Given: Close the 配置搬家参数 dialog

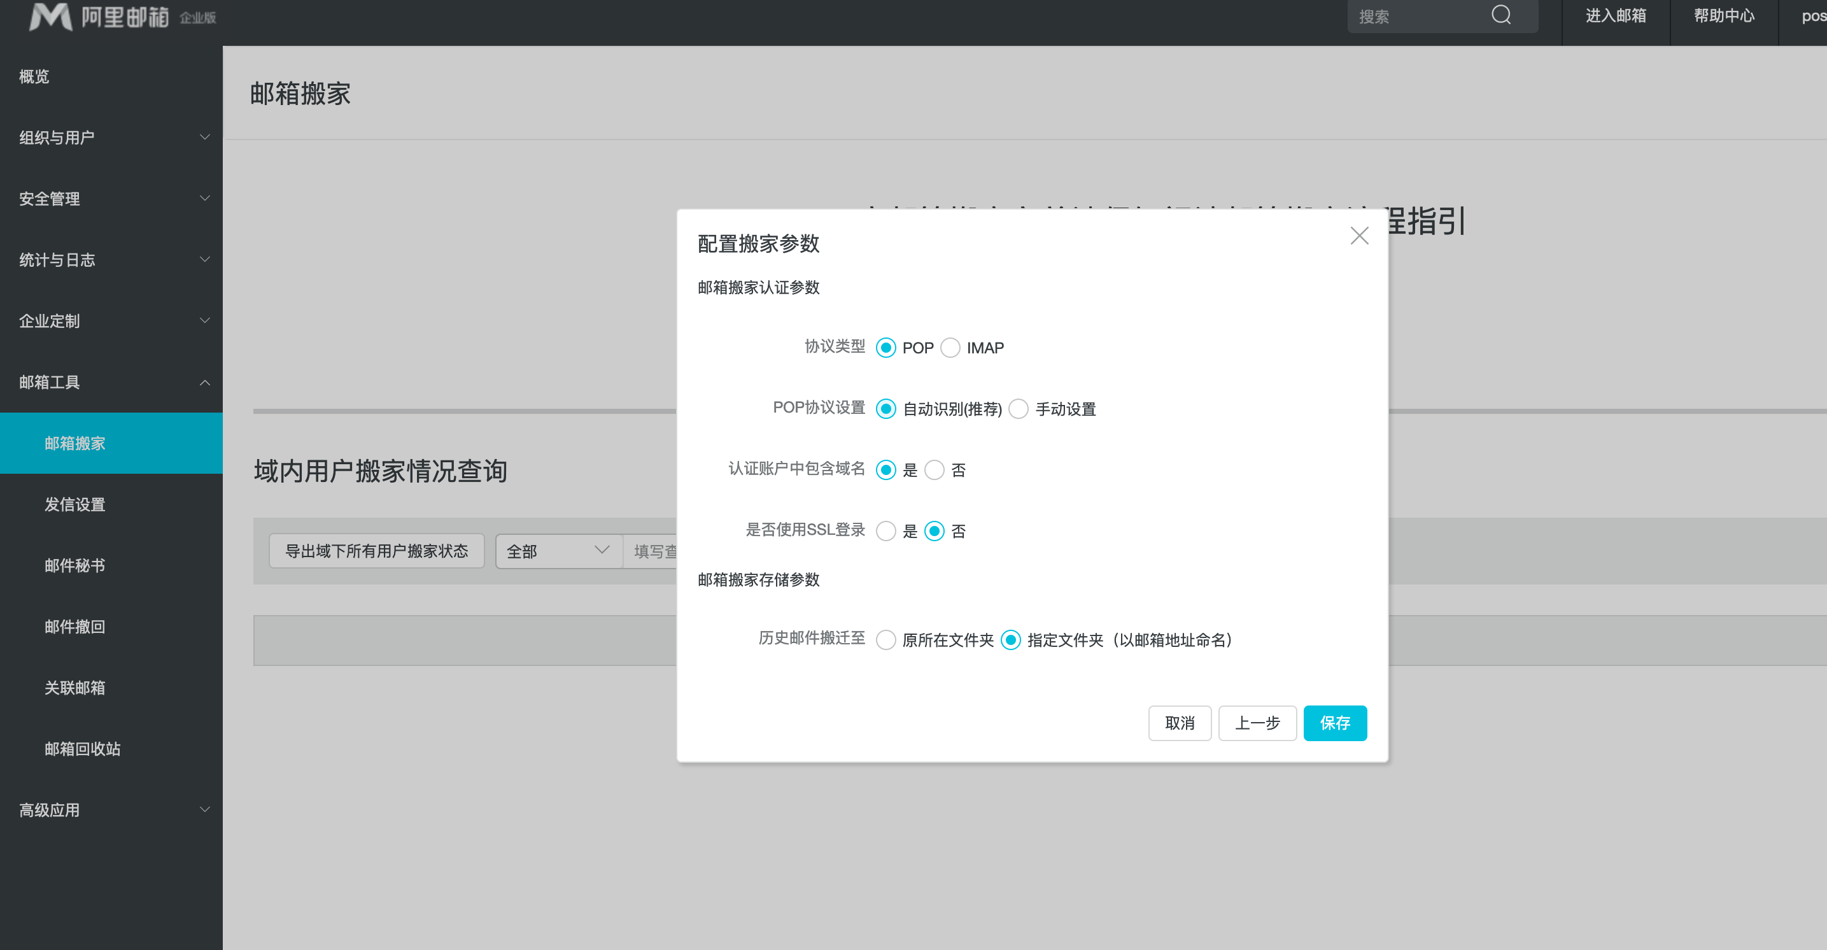Looking at the screenshot, I should point(1359,236).
